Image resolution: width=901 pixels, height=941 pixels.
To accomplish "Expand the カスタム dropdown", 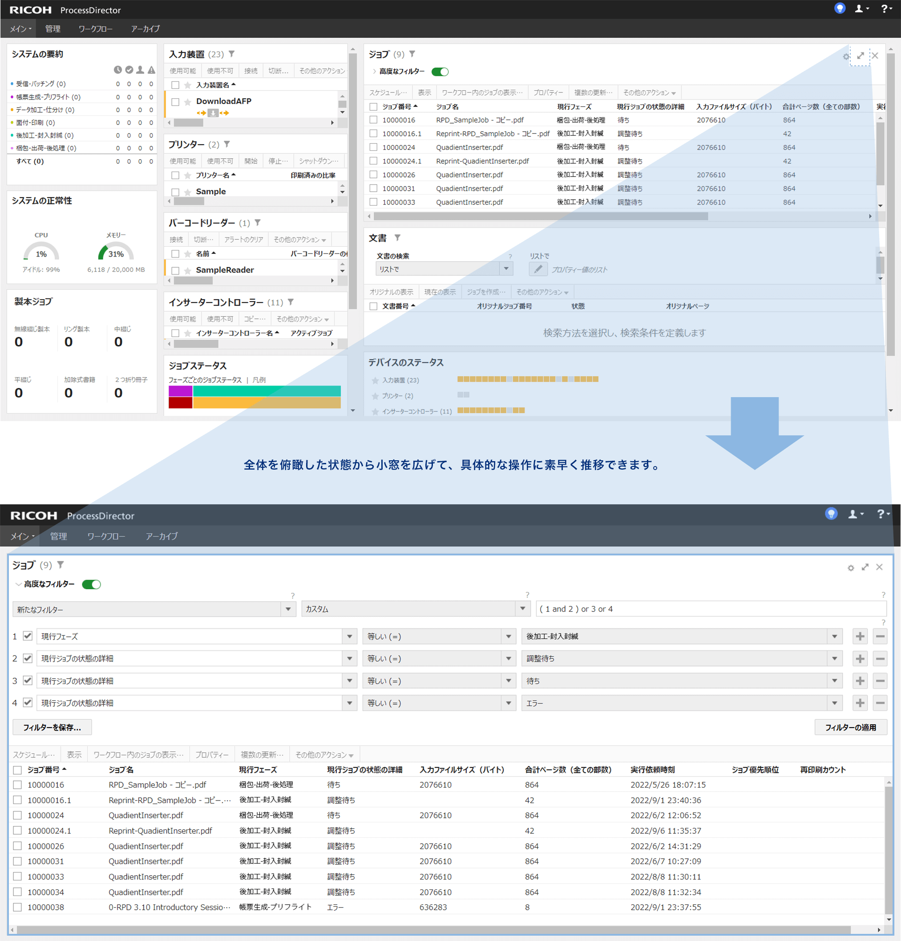I will coord(522,609).
